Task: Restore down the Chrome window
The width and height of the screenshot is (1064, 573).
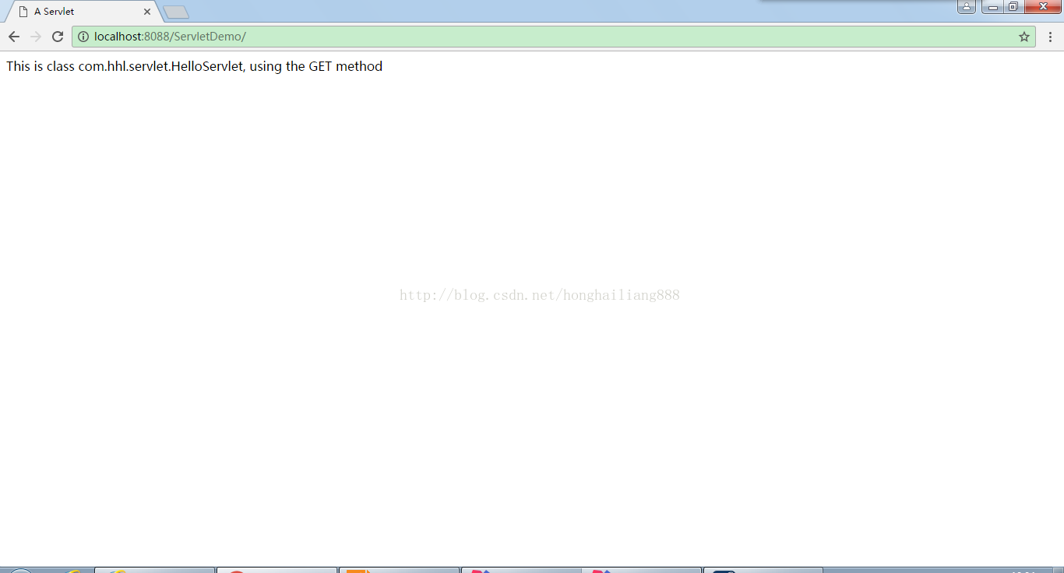Action: point(1013,7)
